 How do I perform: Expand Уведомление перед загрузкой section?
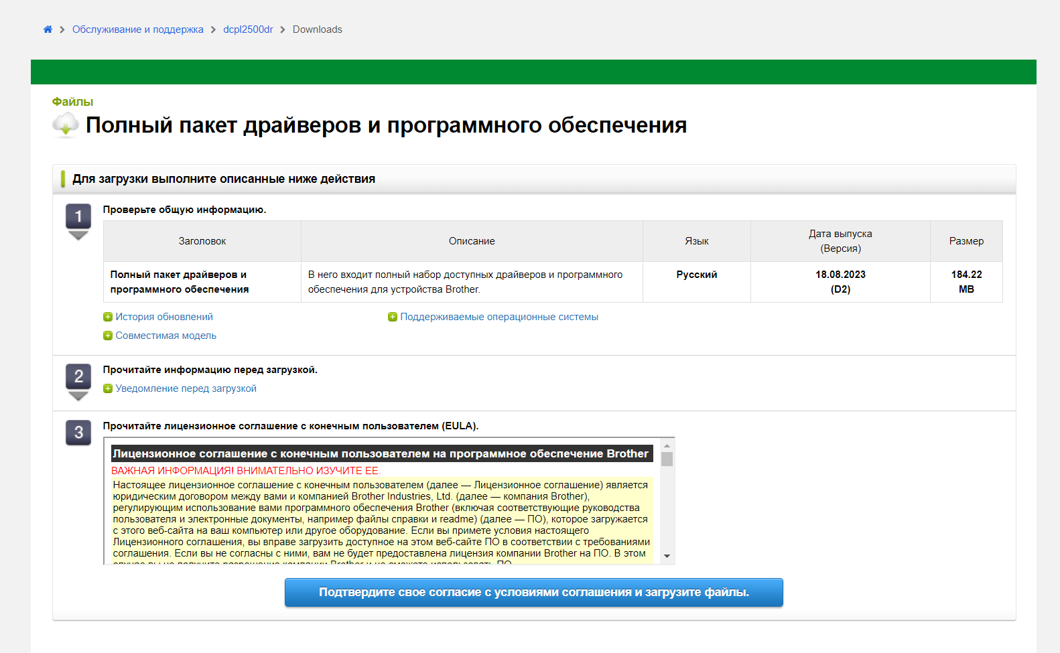(x=186, y=388)
